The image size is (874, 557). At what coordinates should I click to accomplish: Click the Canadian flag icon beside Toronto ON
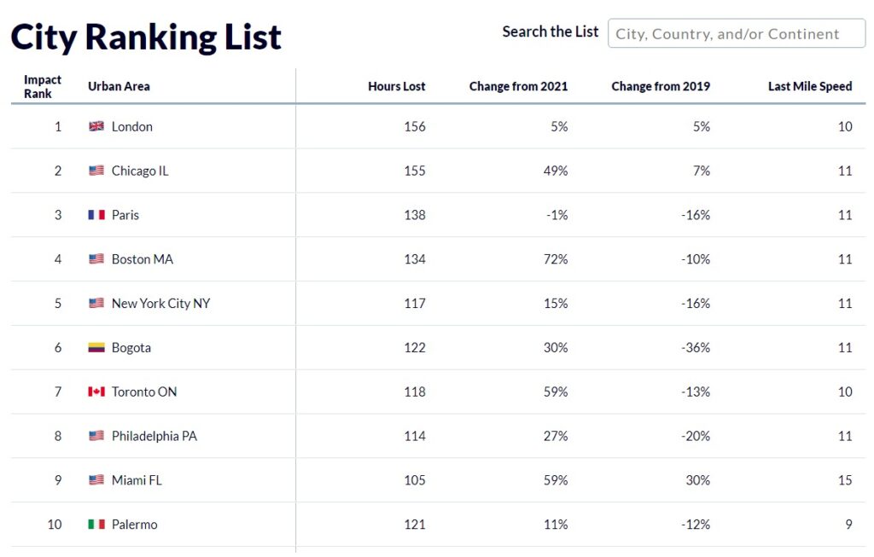(x=96, y=392)
